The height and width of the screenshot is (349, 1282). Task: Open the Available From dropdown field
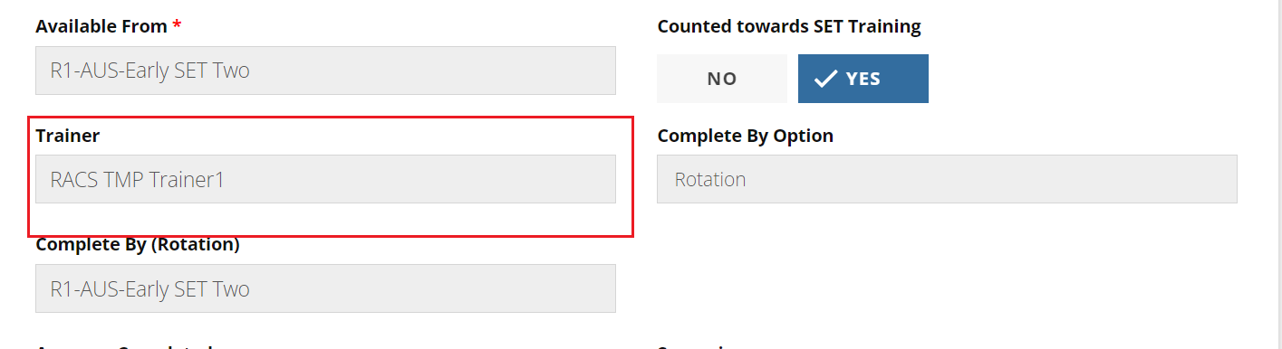click(325, 71)
